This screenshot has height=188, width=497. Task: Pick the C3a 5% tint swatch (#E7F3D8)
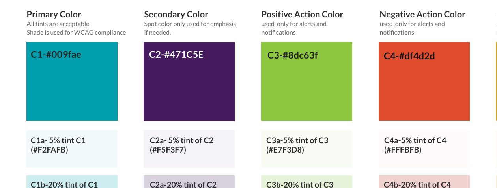(306, 149)
